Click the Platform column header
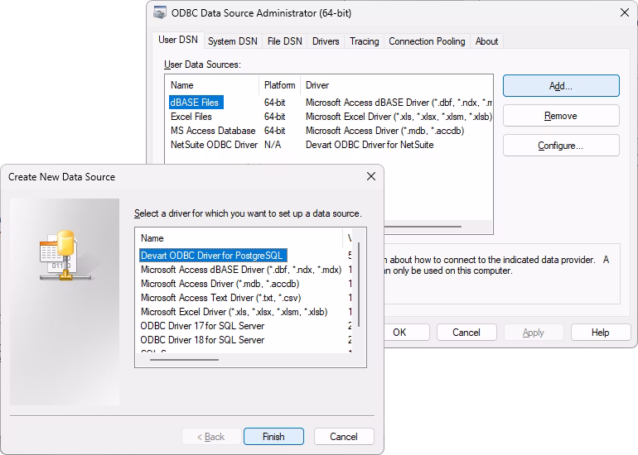 click(279, 85)
